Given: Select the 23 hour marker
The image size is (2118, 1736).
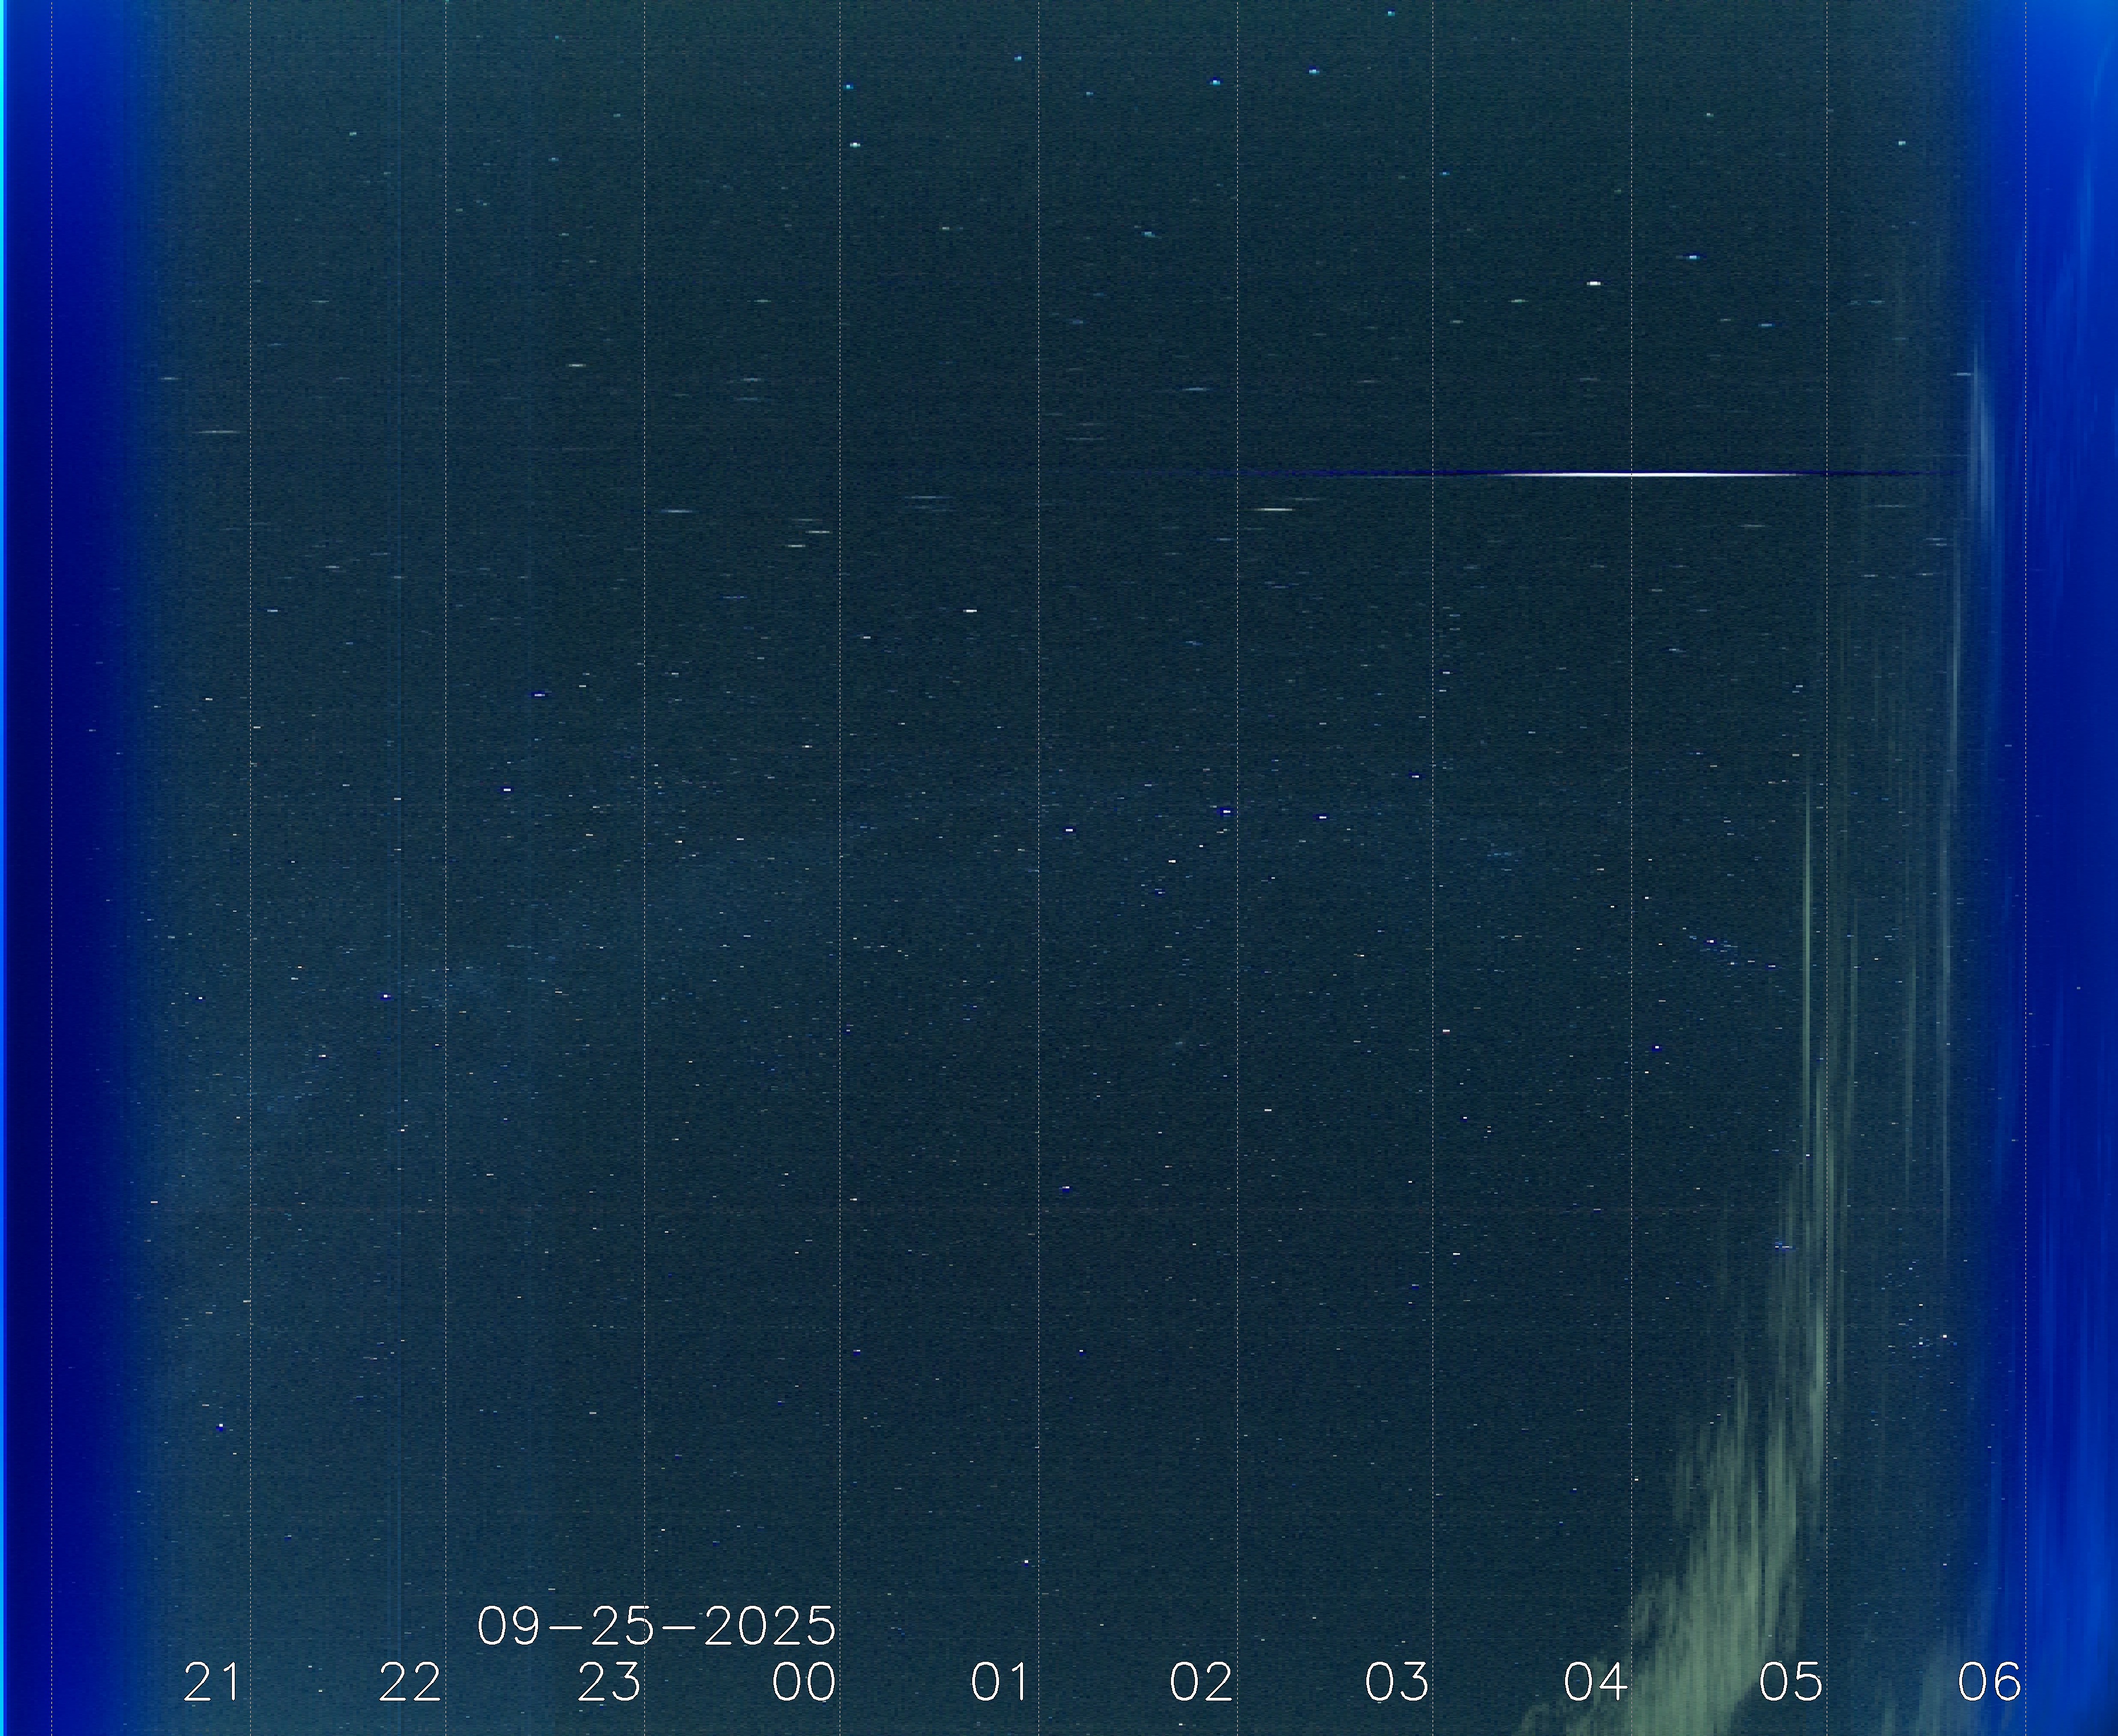Looking at the screenshot, I should click(x=609, y=1683).
